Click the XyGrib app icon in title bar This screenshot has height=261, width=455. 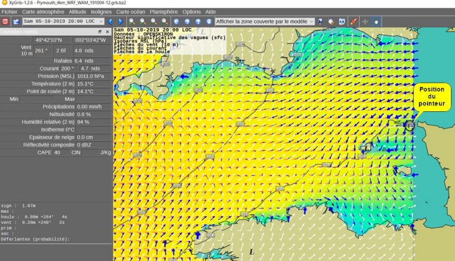(x=4, y=2)
